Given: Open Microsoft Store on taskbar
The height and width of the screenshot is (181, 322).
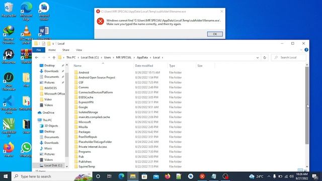Looking at the screenshot, I should [x=144, y=176].
